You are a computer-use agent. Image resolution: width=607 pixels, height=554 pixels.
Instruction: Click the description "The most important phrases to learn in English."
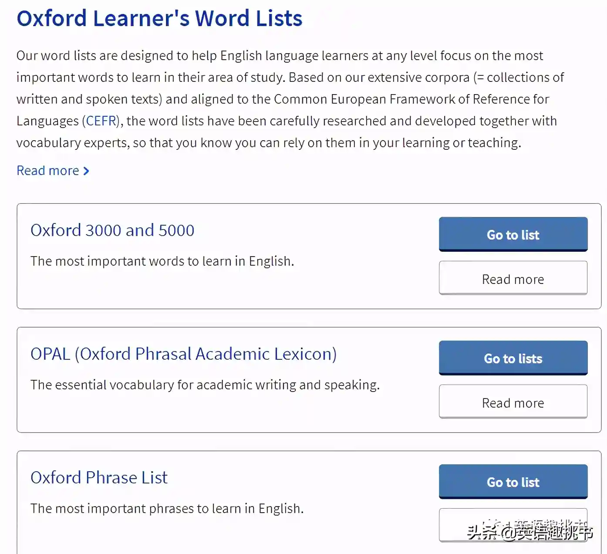click(167, 509)
